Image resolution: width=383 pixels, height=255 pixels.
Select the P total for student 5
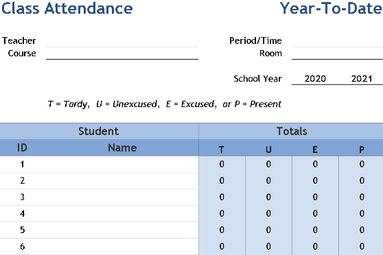click(362, 230)
